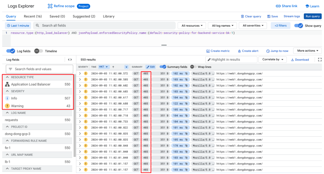Open the More actions menu

click(308, 51)
